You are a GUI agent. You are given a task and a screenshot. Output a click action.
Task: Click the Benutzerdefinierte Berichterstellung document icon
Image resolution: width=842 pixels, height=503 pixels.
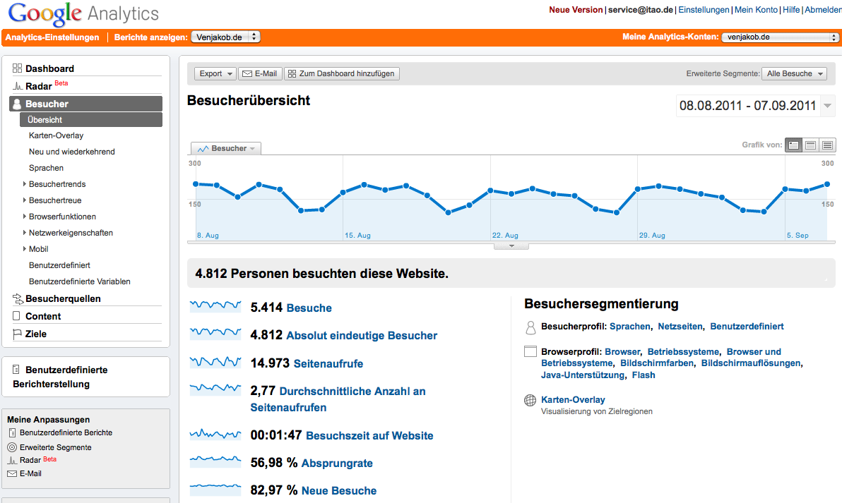point(16,370)
